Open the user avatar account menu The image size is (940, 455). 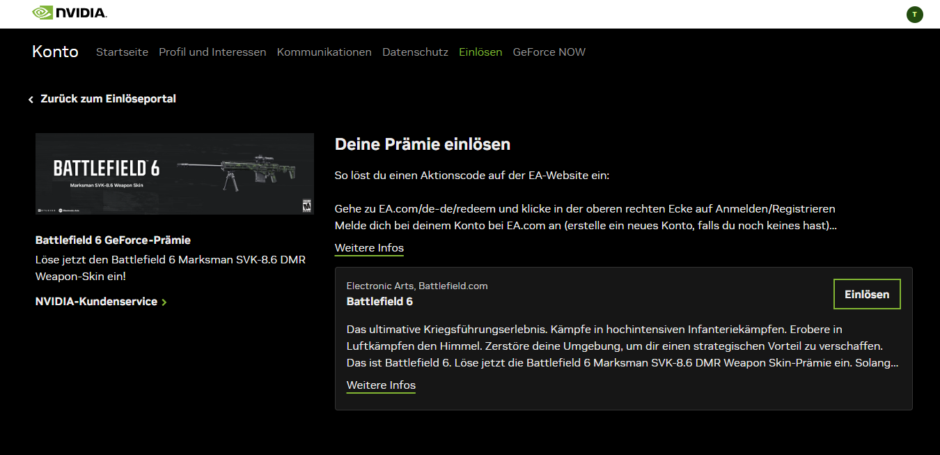tap(914, 14)
